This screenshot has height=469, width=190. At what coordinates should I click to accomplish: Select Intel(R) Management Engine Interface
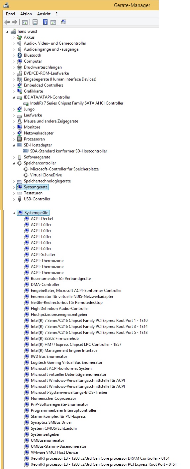point(64,351)
